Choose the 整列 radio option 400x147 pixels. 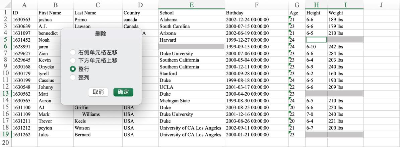point(73,77)
